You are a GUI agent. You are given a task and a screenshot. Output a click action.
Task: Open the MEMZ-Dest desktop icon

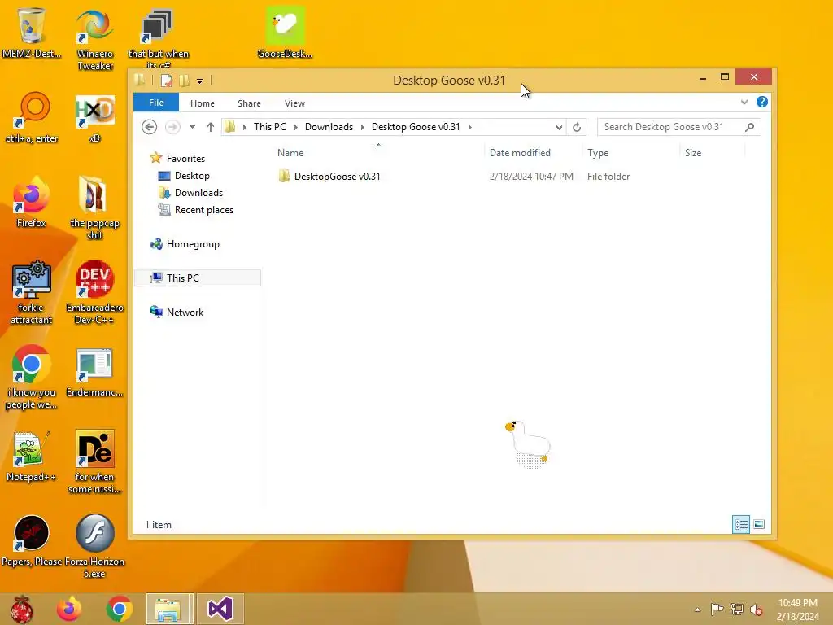click(32, 33)
